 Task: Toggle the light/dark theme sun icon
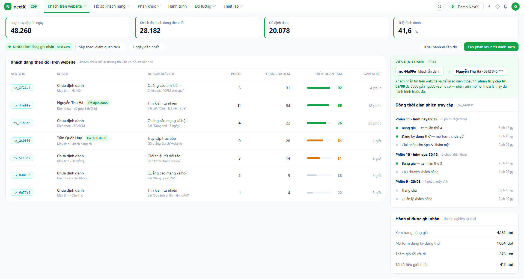click(x=498, y=7)
